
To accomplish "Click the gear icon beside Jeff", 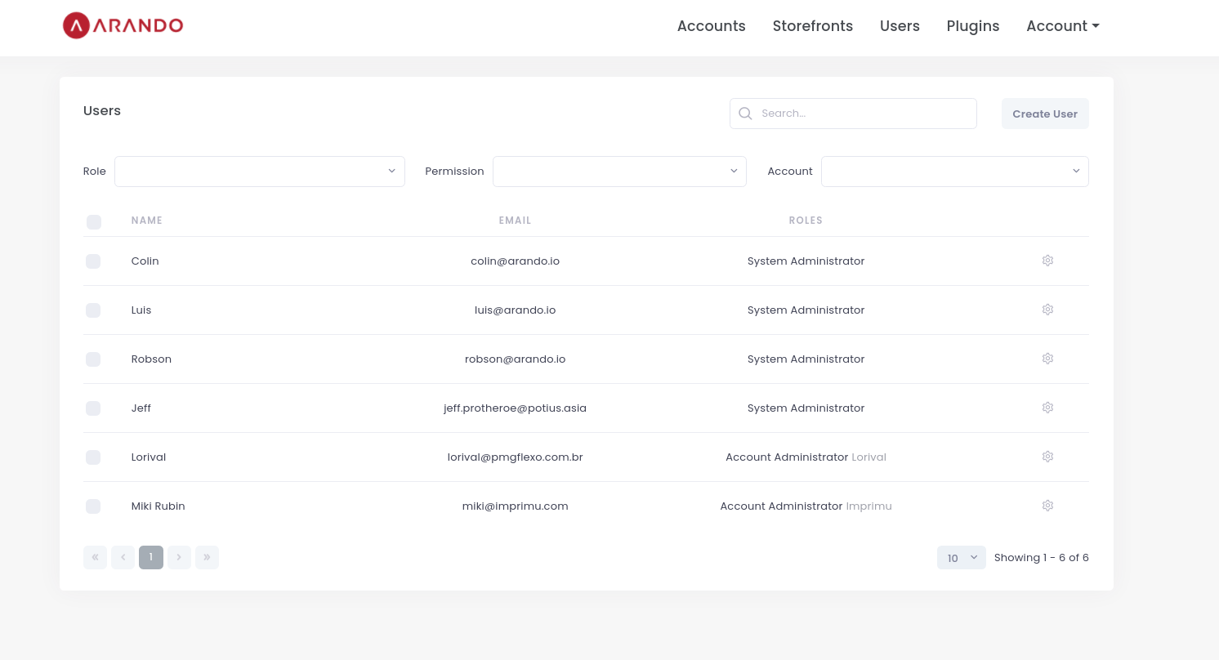I will (x=1047, y=408).
